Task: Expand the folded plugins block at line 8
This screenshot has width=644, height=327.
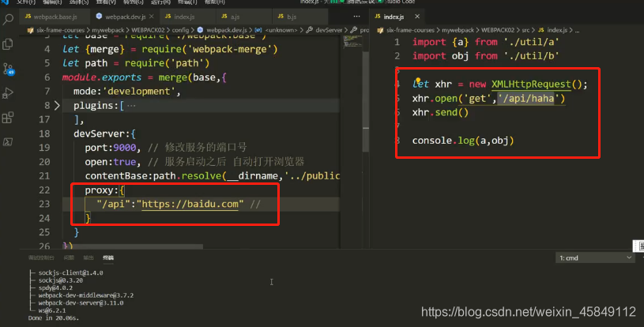Action: [57, 105]
